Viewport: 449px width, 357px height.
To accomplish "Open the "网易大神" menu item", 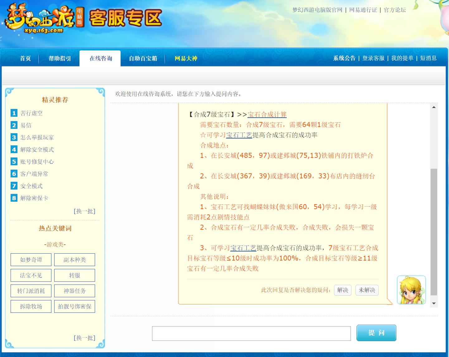I will pyautogui.click(x=185, y=58).
